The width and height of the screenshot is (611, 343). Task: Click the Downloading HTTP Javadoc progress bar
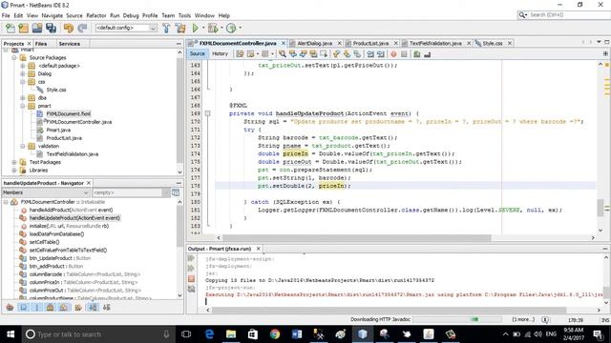[456, 319]
